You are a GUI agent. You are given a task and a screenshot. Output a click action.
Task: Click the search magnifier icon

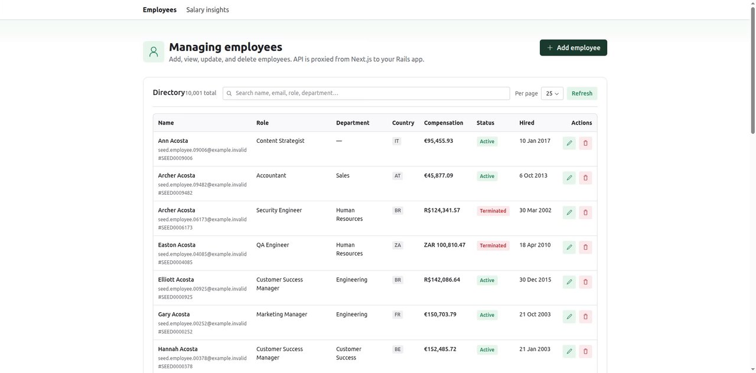(229, 93)
